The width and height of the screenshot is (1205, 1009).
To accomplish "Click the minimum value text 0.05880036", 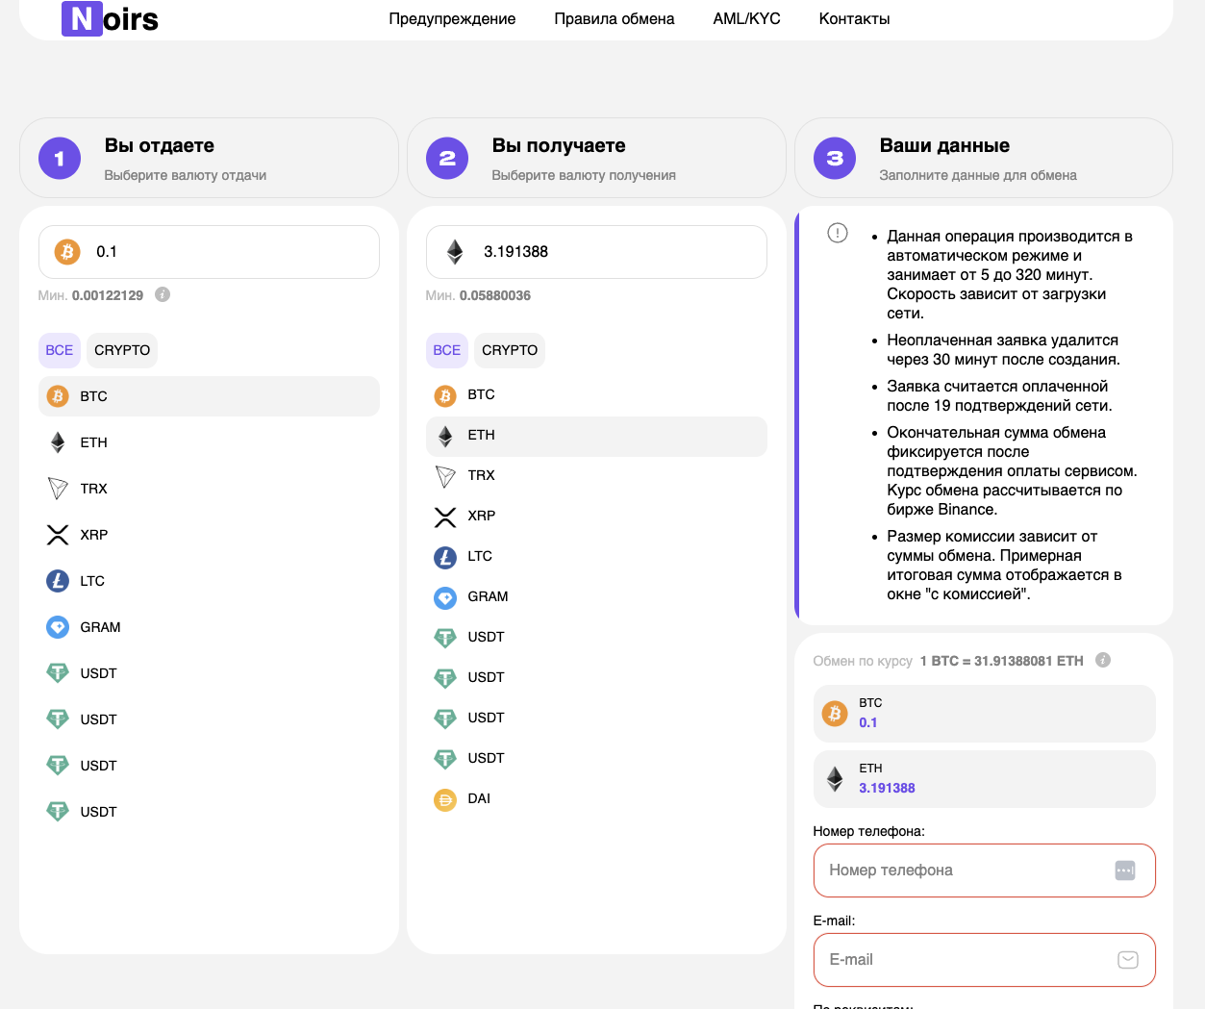I will click(495, 295).
